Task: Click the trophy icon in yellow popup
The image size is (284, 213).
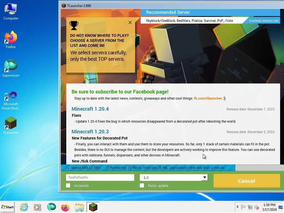Action: (x=74, y=26)
